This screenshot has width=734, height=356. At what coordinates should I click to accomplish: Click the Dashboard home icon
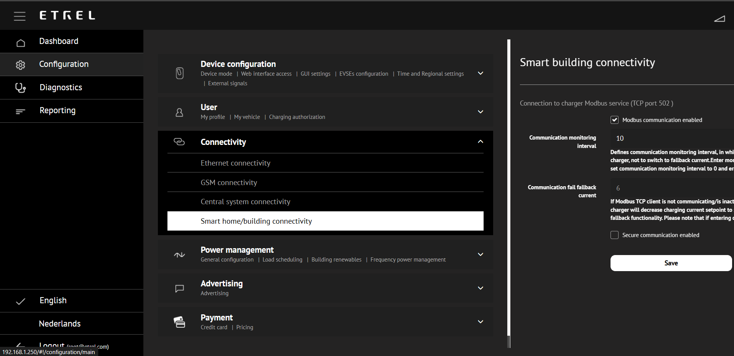point(21,43)
